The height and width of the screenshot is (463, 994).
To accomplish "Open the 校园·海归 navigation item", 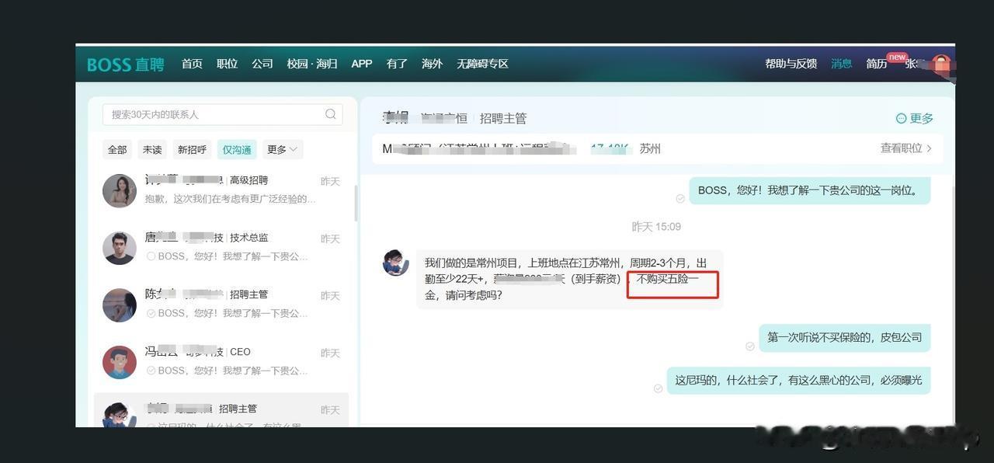I will (311, 64).
